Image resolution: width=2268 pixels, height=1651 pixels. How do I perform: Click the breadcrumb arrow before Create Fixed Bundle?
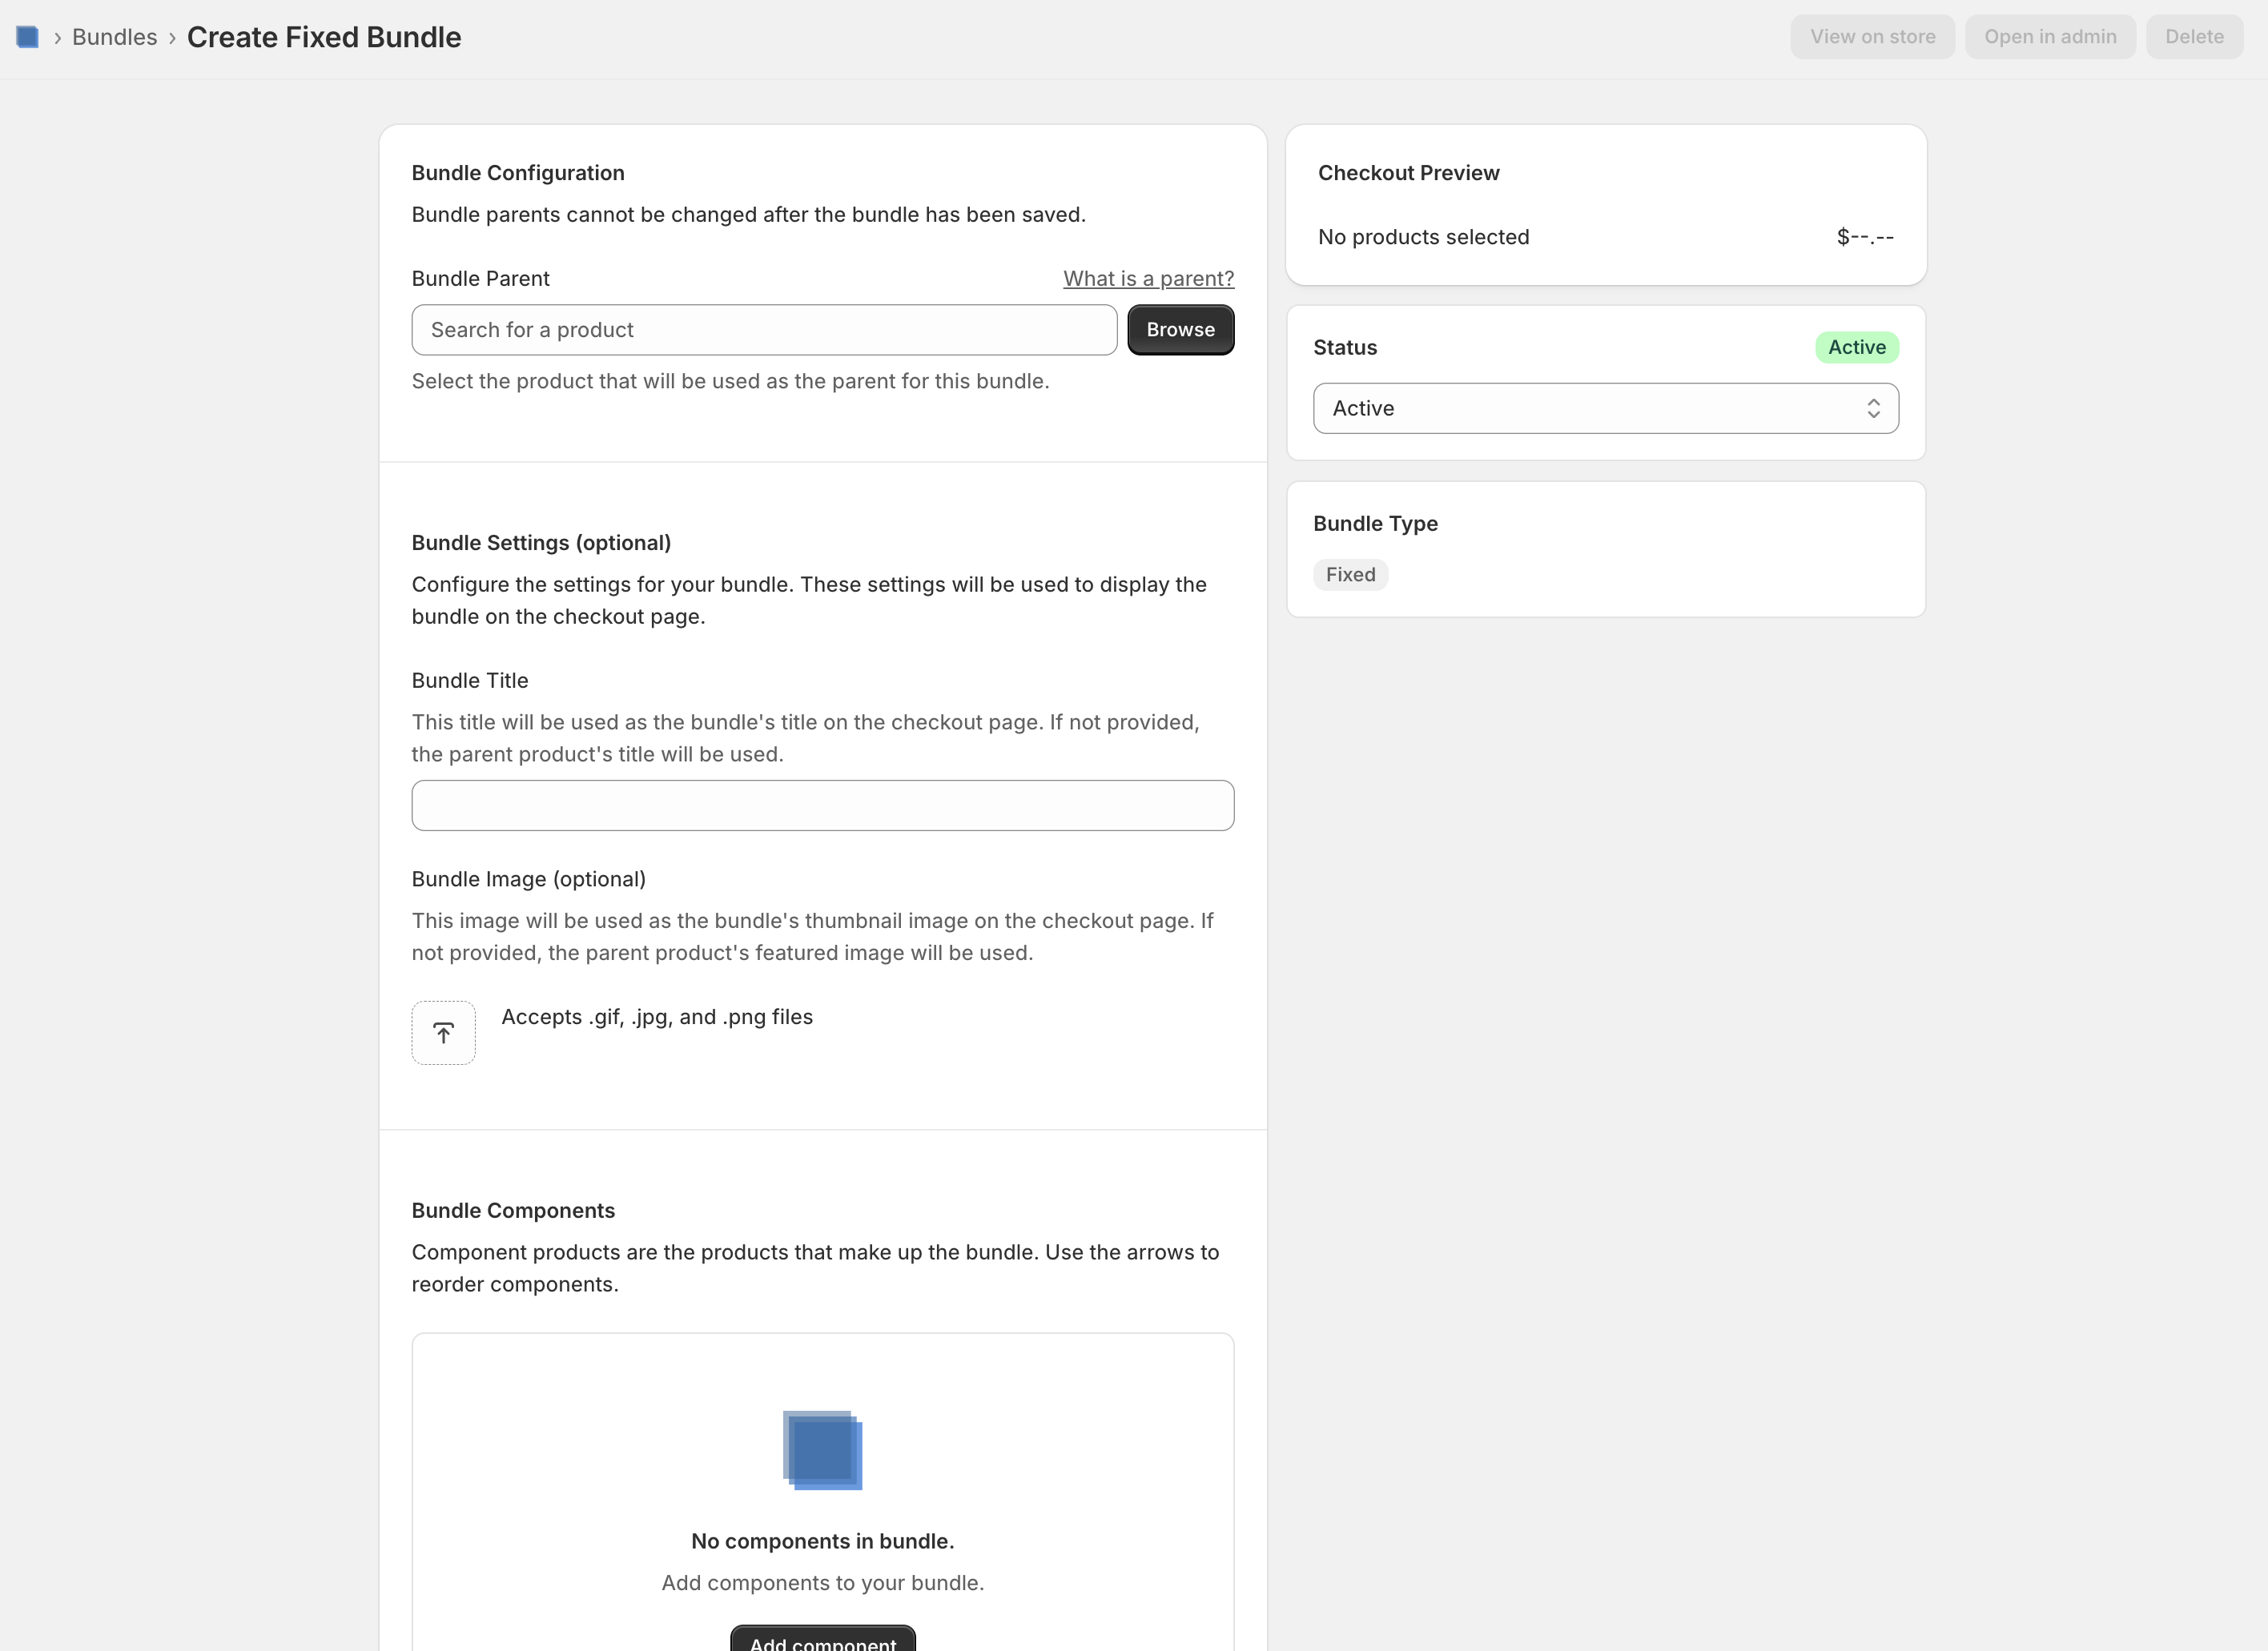pos(173,37)
